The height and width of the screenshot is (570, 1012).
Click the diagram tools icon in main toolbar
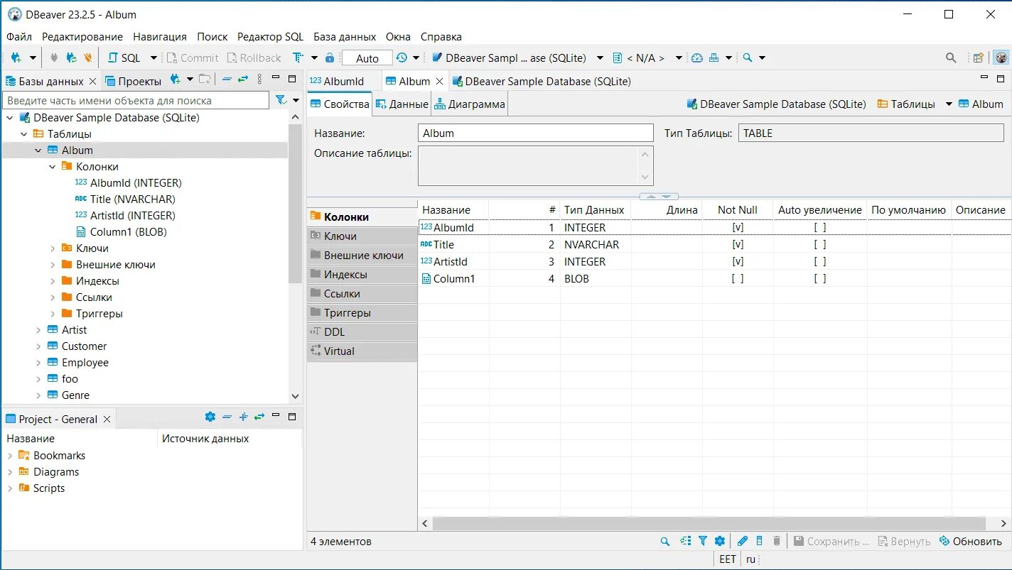point(714,57)
